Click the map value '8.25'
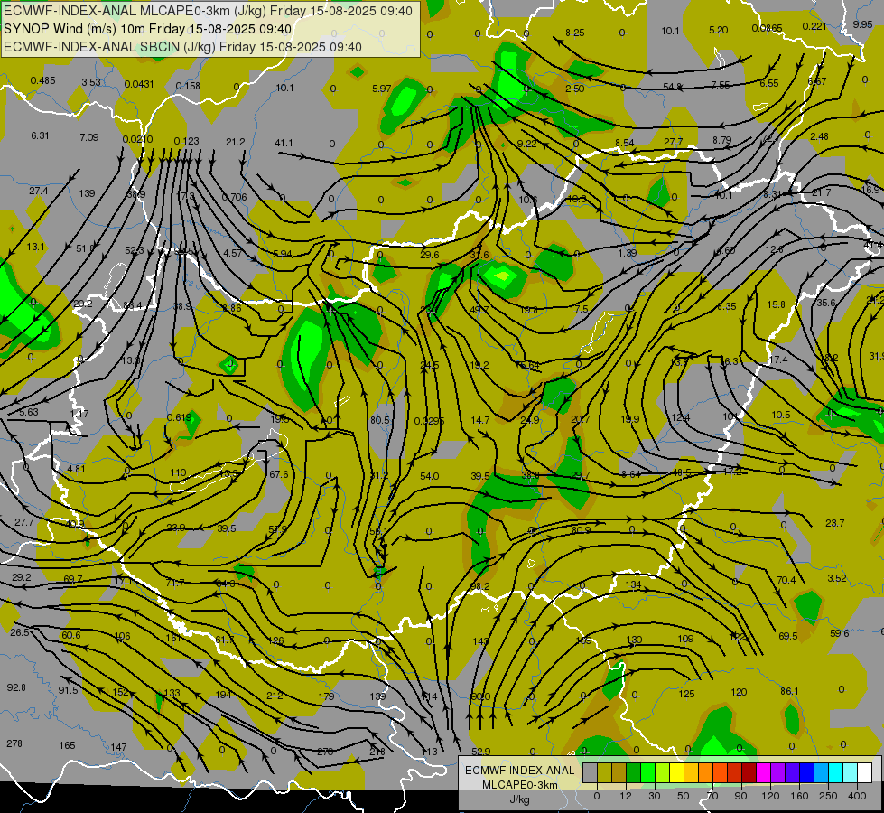 574,33
